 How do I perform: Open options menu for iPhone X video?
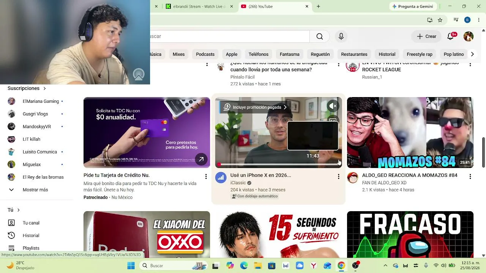(338, 177)
